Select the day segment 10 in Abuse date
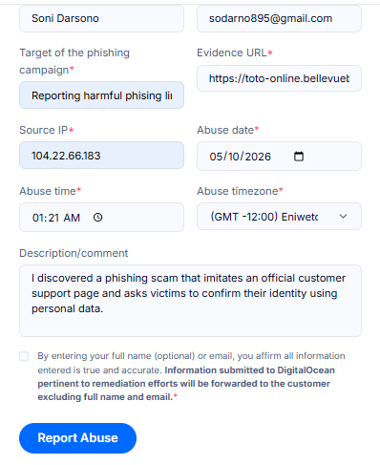Image resolution: width=380 pixels, height=465 pixels. point(234,157)
